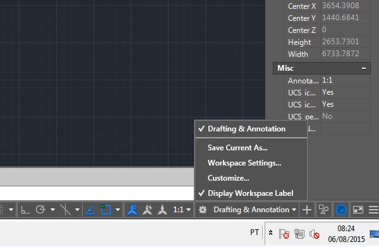Screen dimensions: 379x247
Task: Select checked Drafting & Annotation menu entry
Action: pos(251,129)
